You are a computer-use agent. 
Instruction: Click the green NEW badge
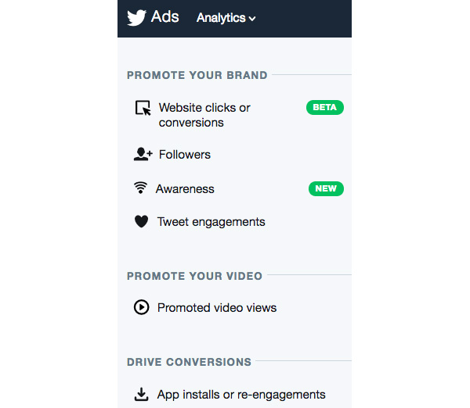(325, 188)
